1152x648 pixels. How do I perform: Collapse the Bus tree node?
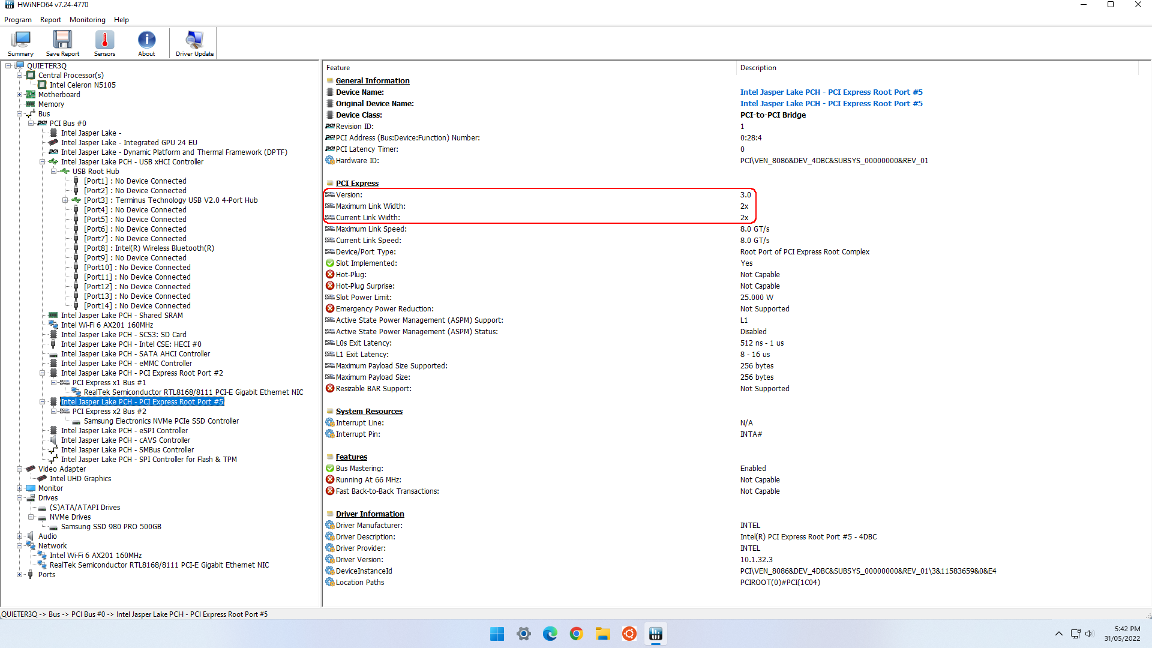(20, 114)
